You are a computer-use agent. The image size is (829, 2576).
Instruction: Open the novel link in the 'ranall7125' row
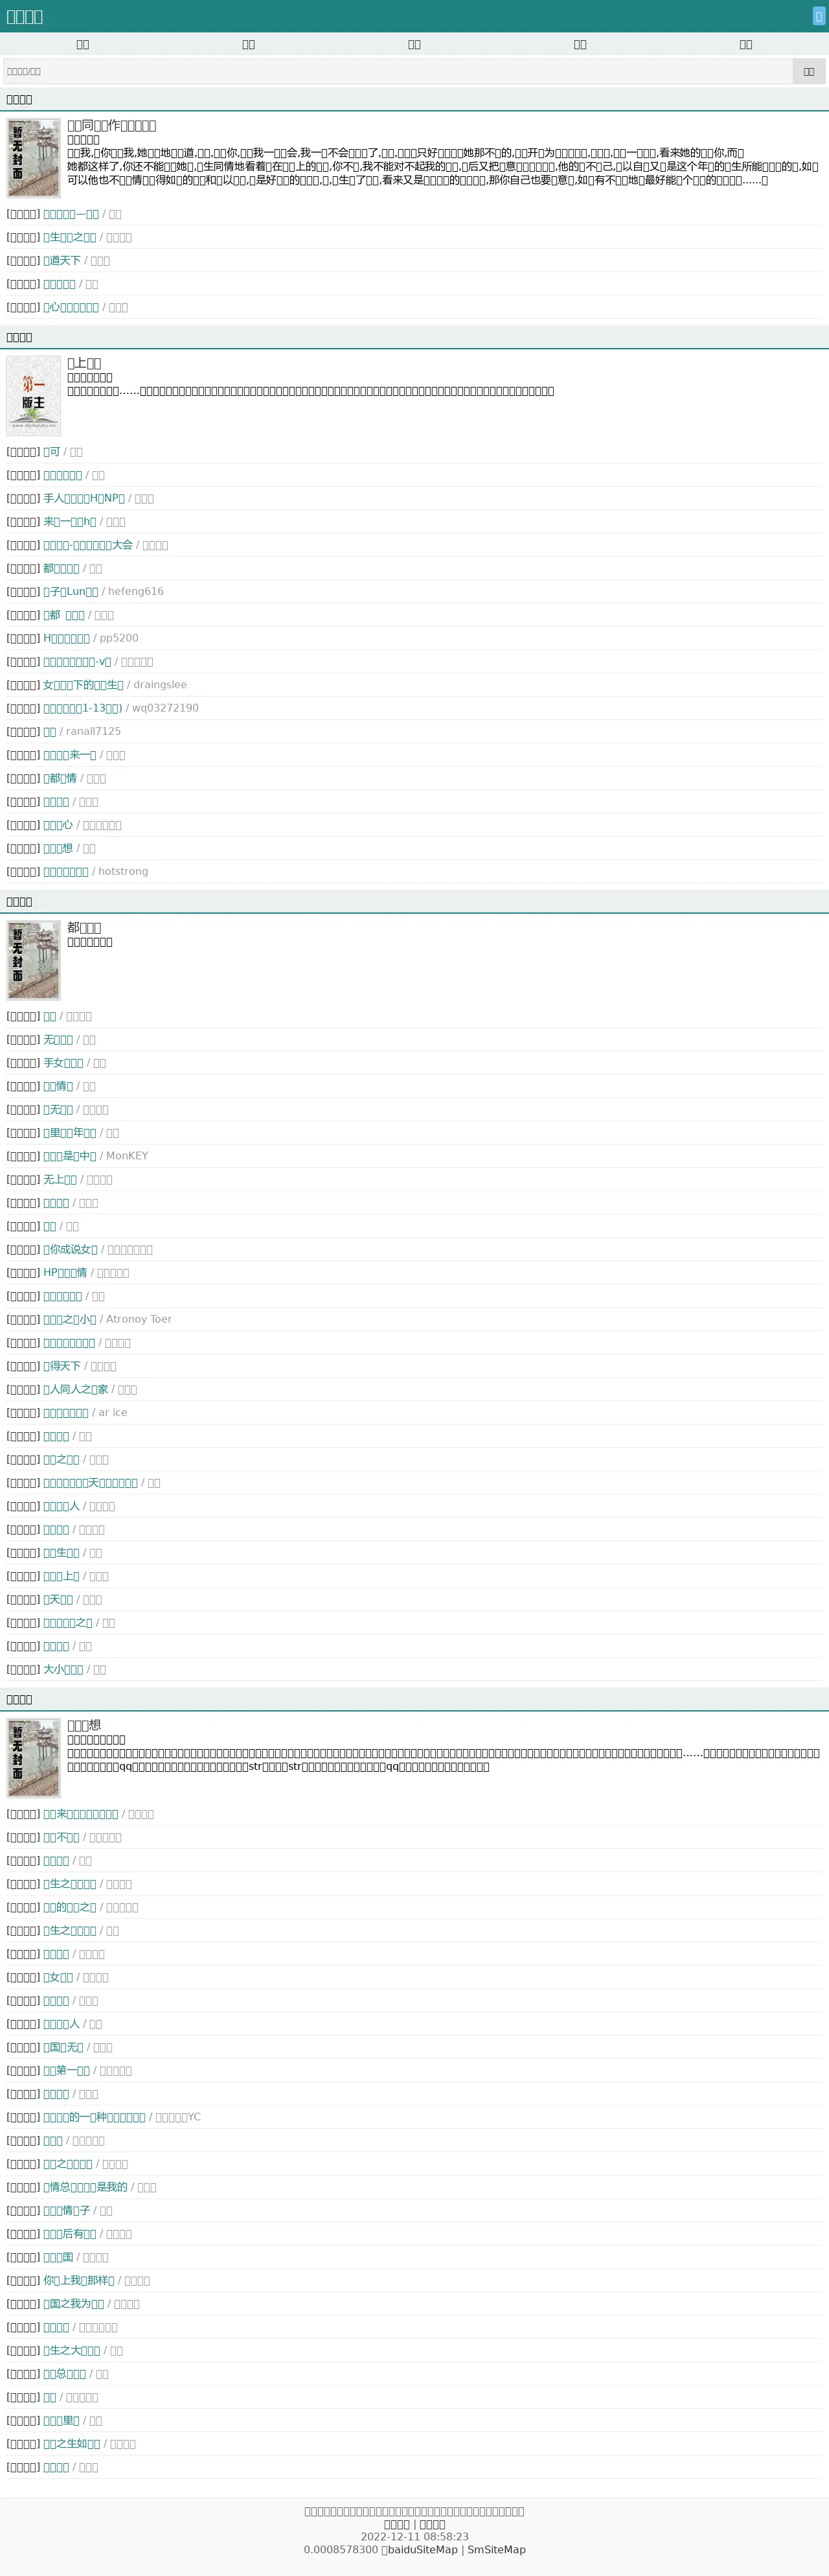[x=50, y=731]
